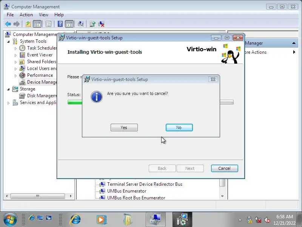Click the Show Desktop quick launch icon
Image resolution: width=302 pixels, height=227 pixels.
pyautogui.click(x=40, y=218)
